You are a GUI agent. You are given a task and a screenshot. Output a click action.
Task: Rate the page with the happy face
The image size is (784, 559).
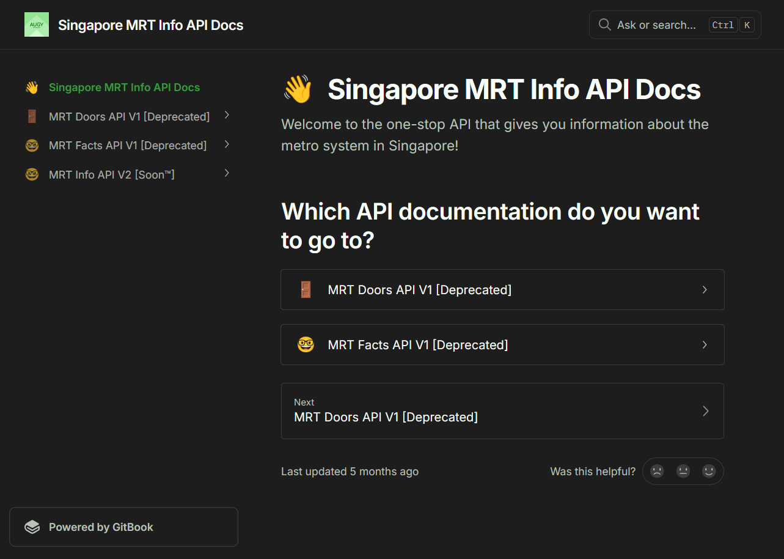tap(709, 472)
